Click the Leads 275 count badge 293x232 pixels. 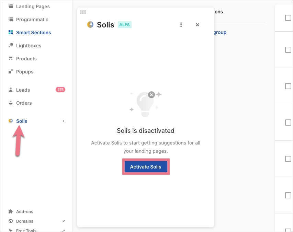point(60,90)
